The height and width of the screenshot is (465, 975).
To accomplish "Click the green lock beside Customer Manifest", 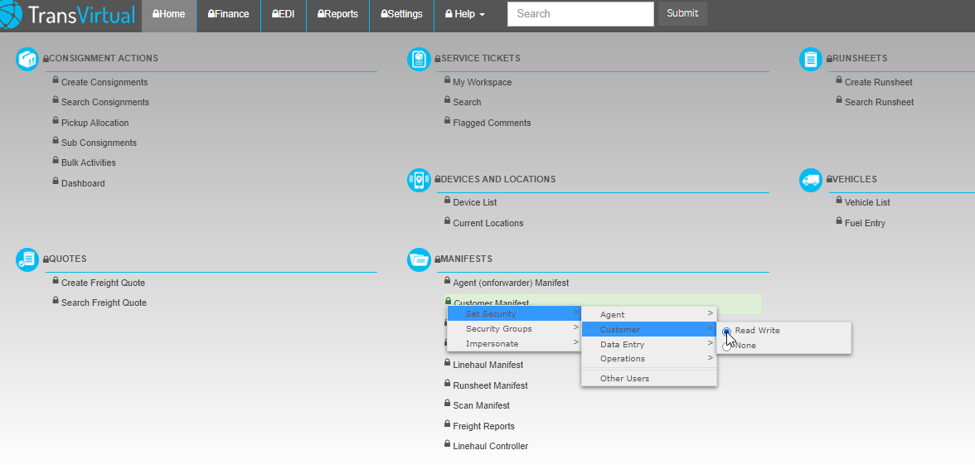I will 448,301.
